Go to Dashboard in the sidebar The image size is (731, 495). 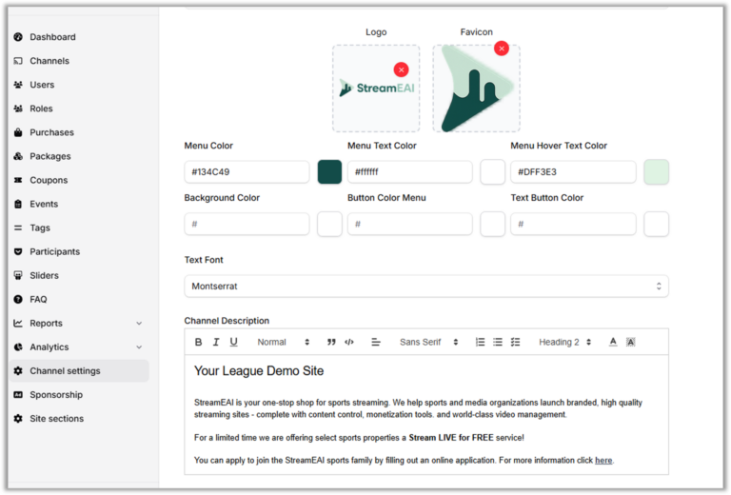[x=52, y=37]
